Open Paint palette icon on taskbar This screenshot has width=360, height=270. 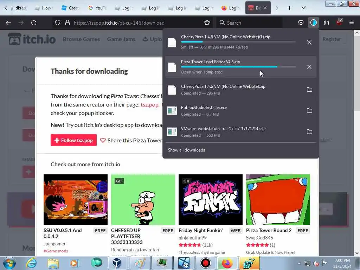[x=140, y=263]
